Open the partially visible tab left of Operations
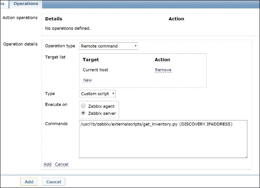260x188 pixels. click(3, 4)
